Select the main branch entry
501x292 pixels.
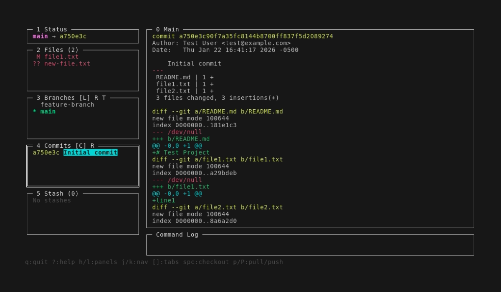[48, 111]
